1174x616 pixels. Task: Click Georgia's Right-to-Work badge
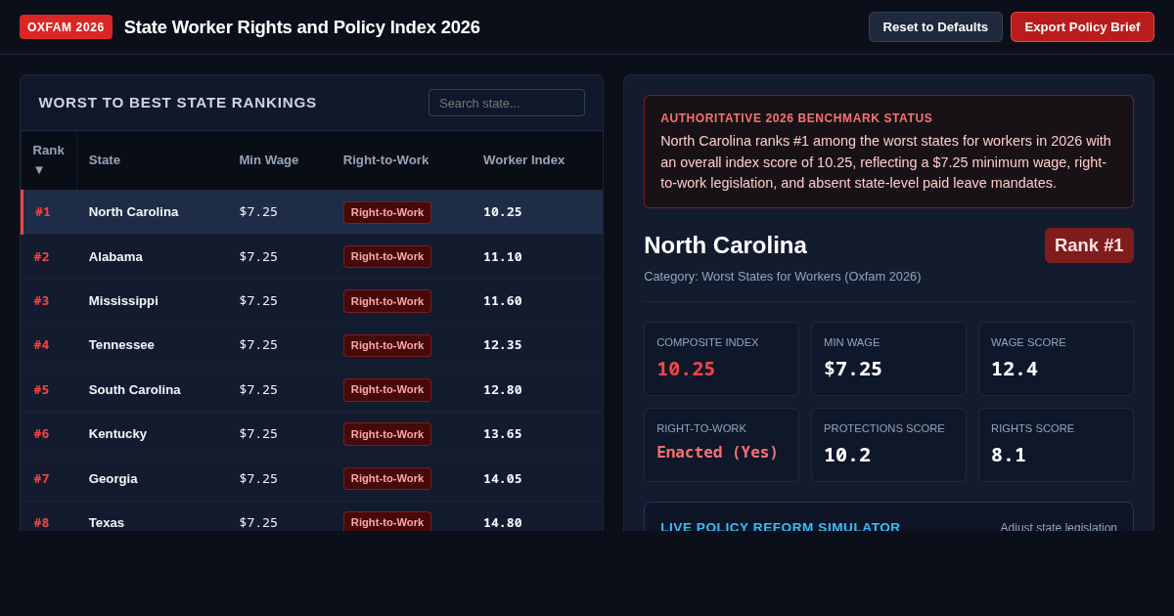pyautogui.click(x=387, y=479)
